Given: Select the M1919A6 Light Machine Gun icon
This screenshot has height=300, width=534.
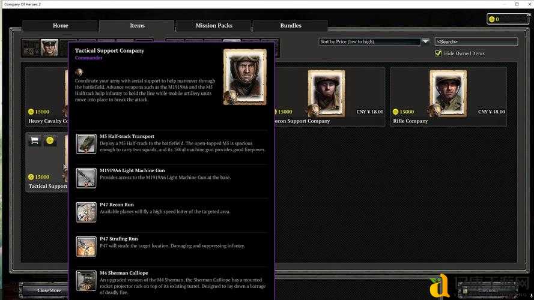Looking at the screenshot, I should pyautogui.click(x=86, y=178).
